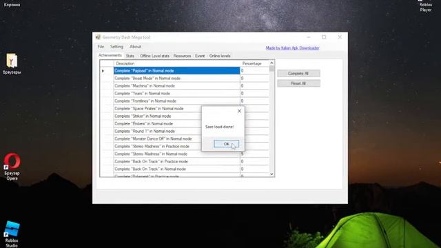This screenshot has width=441, height=248.
Task: Select the Complete "Machina" in Normal mode row
Action: (x=176, y=85)
